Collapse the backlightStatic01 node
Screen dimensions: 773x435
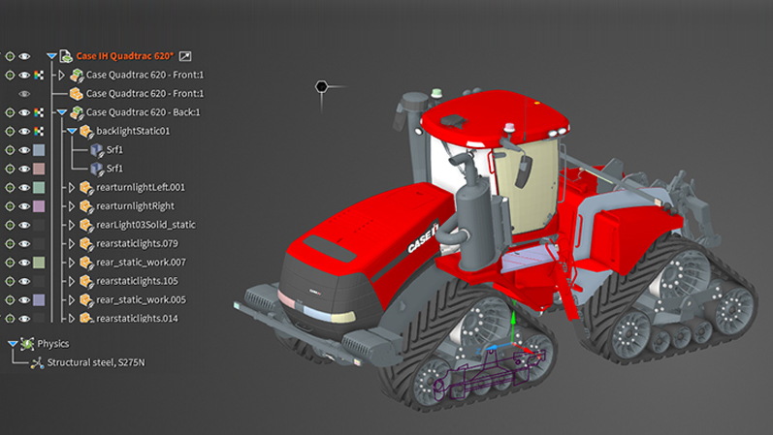coord(72,131)
